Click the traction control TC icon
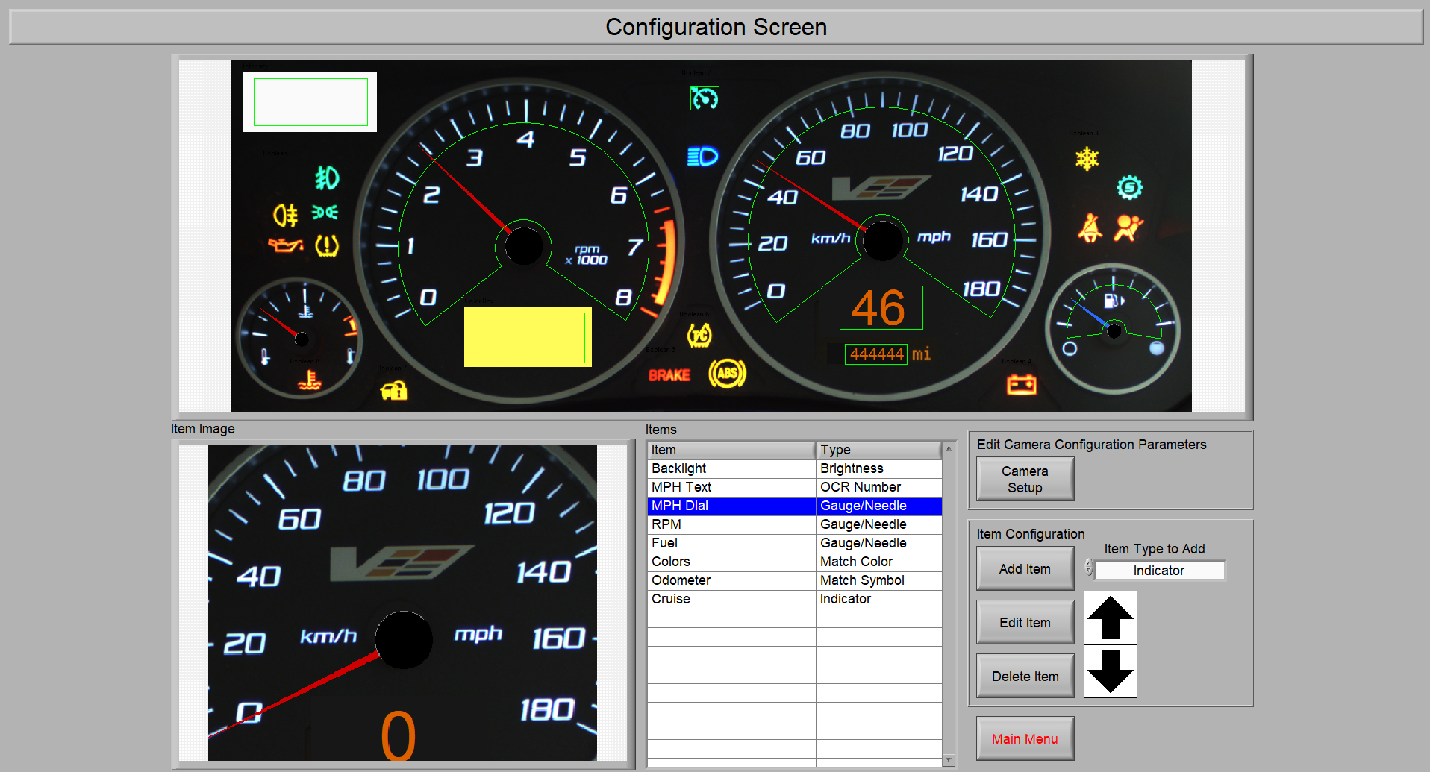Image resolution: width=1430 pixels, height=772 pixels. point(699,336)
